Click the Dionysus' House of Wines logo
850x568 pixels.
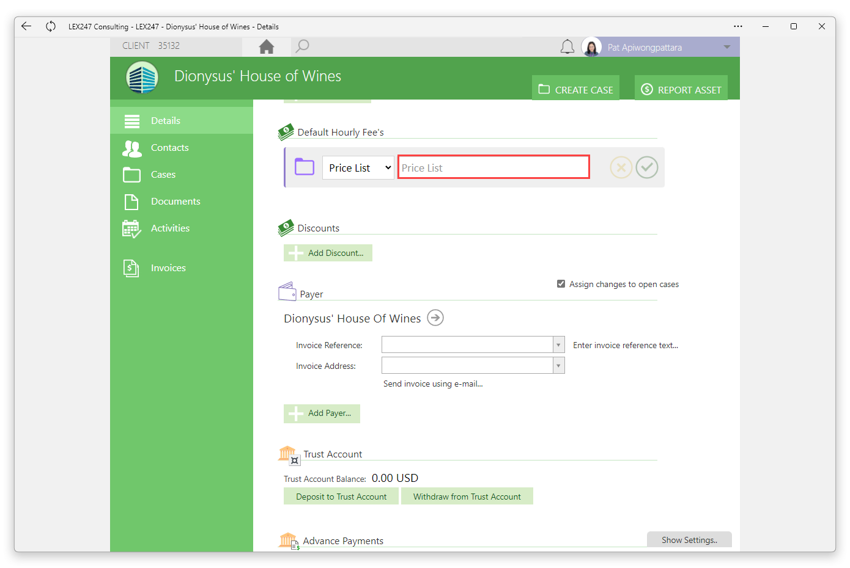(142, 78)
